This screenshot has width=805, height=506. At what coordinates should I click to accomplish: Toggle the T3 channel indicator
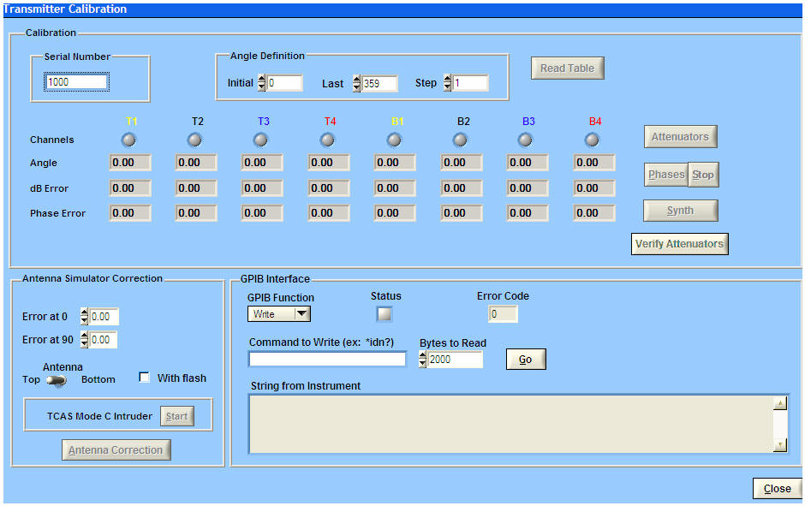click(x=261, y=140)
